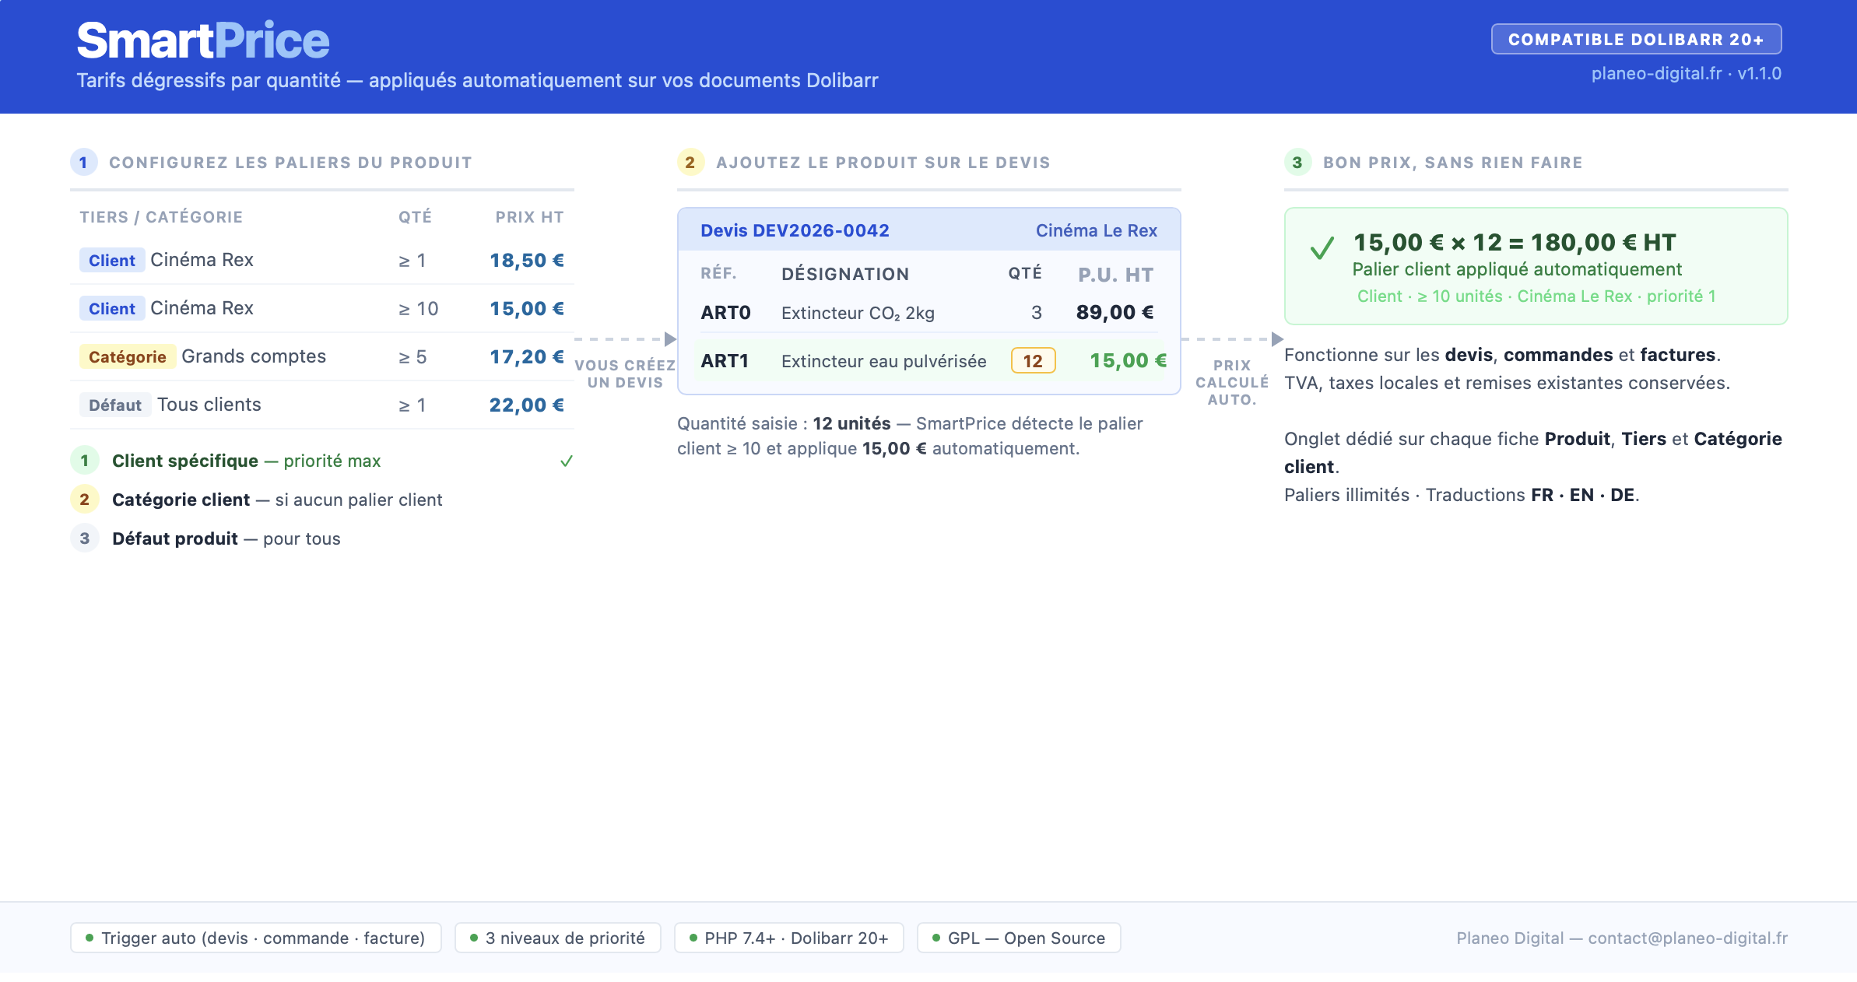Click the VOUS CRÉEZ UN DEVIS label
Image resolution: width=1857 pixels, height=982 pixels.
[625, 374]
